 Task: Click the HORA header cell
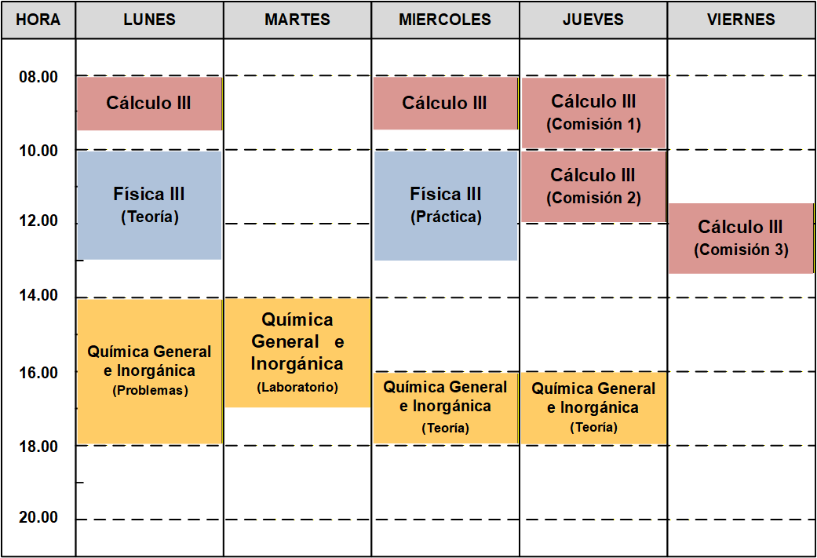38,20
